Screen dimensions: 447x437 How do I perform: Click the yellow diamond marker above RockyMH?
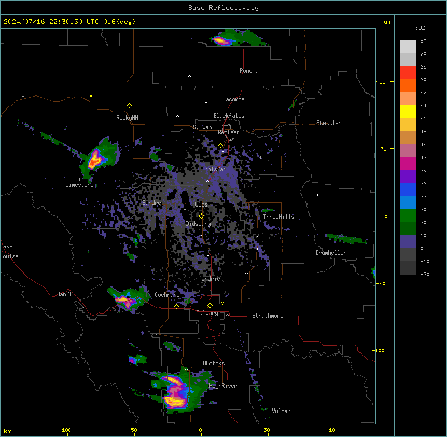(x=130, y=106)
